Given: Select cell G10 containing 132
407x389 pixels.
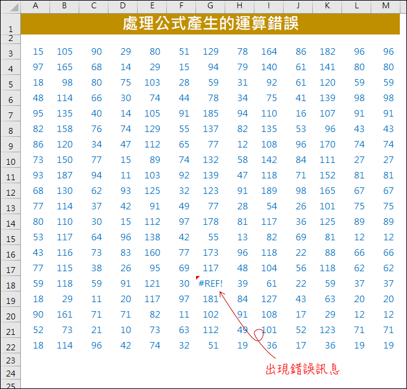Looking at the screenshot, I should pyautogui.click(x=210, y=160).
